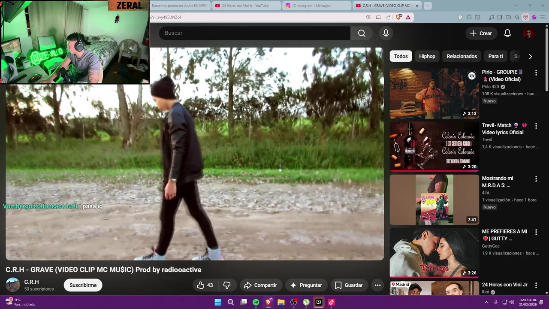549x309 pixels.
Task: Toggle the browser sidebar panel icon
Action: click(x=500, y=17)
